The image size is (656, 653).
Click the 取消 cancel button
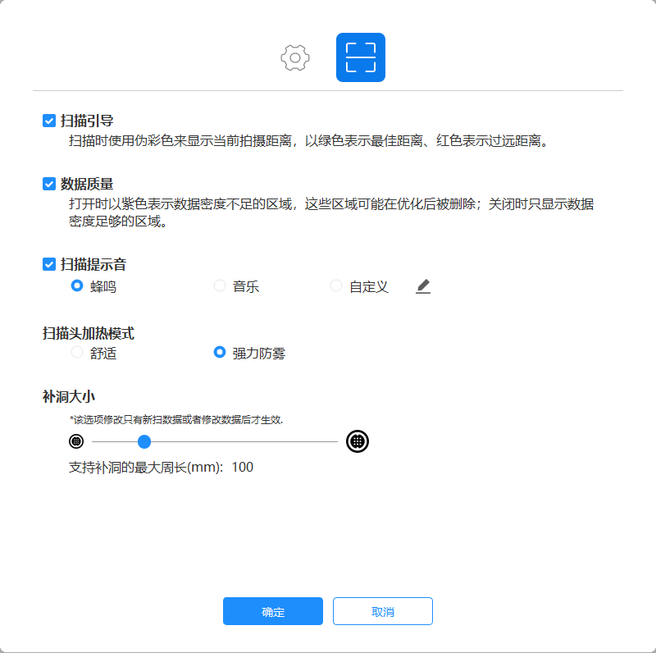tap(382, 611)
